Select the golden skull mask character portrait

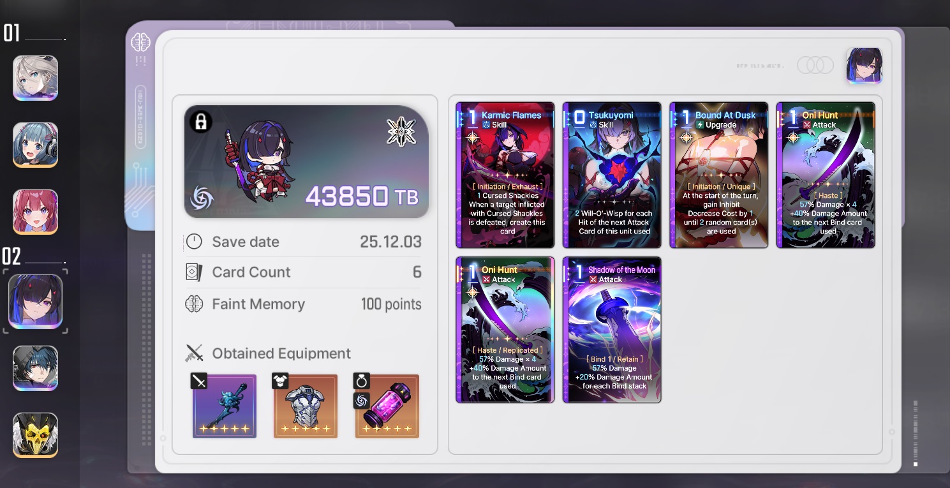36,435
